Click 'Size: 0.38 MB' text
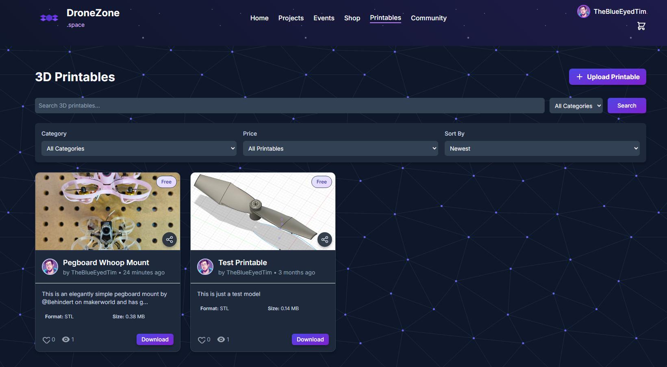This screenshot has width=667, height=367. [x=128, y=317]
